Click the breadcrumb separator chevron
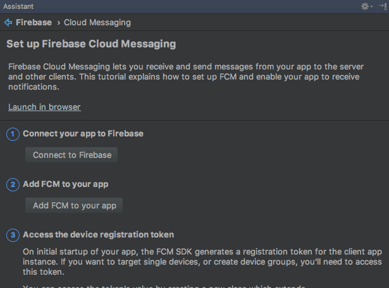Viewport: 389px width, 288px height. 58,23
